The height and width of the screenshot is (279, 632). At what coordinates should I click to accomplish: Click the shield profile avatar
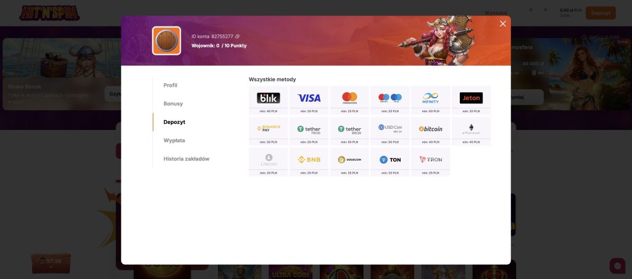[x=167, y=41]
